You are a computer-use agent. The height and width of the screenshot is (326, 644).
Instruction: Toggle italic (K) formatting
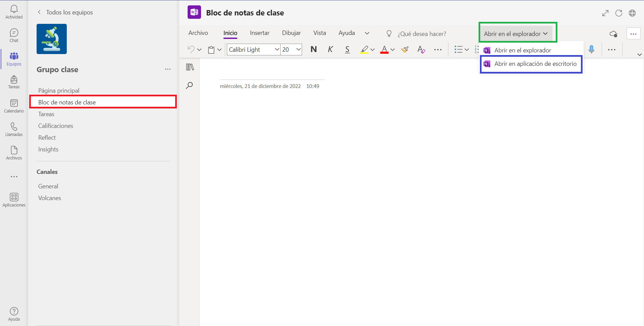pos(331,49)
